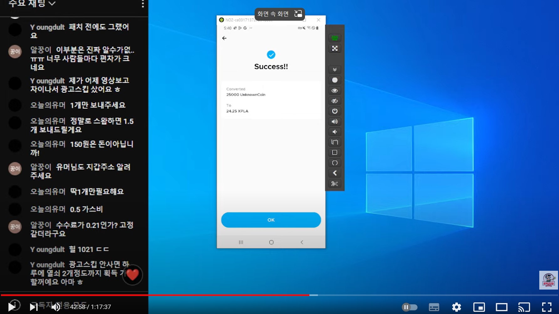Click the scissors icon in the phone toolbar

click(x=334, y=184)
